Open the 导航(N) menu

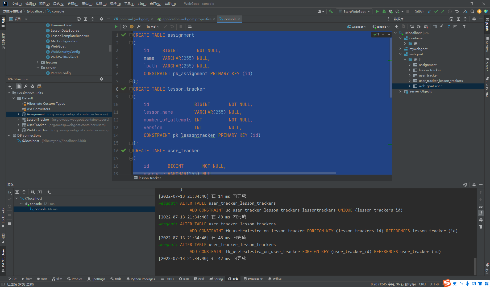59,4
